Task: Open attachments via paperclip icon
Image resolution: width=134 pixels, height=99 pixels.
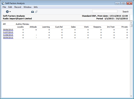Action: 36,12
